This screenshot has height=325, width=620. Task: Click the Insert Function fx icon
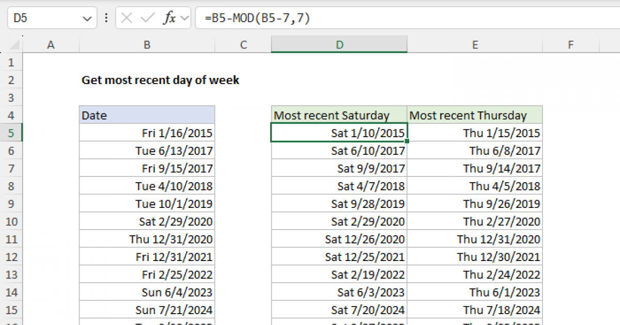(169, 19)
